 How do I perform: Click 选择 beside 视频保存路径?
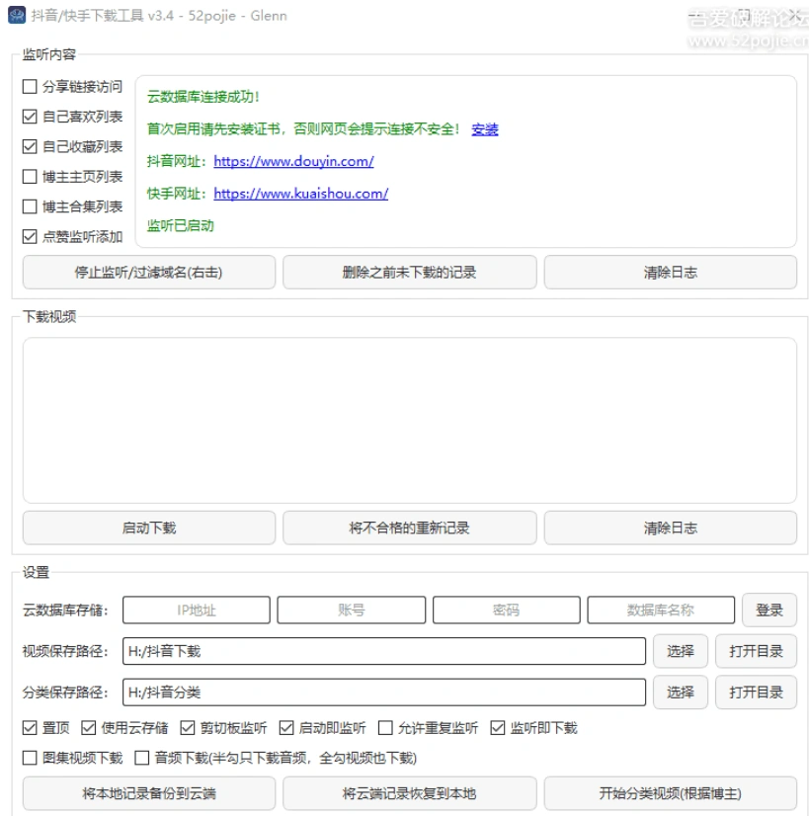pos(680,651)
